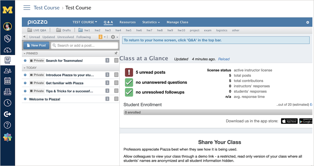Focus the Search or add a post field

[85, 45]
